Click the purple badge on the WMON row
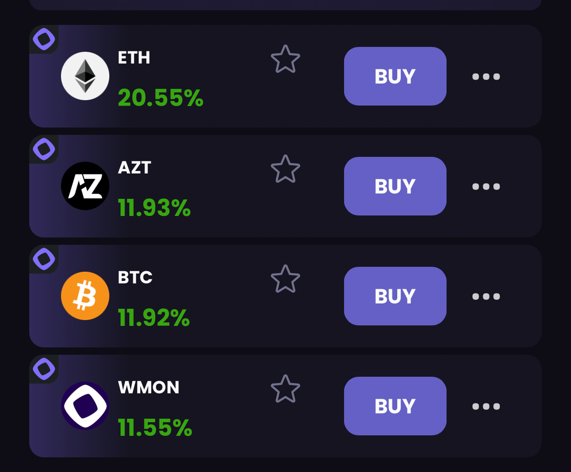The image size is (571, 472). click(44, 369)
